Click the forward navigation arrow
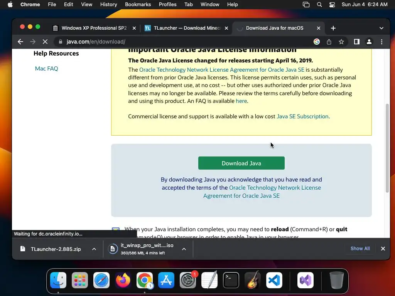 [x=33, y=42]
